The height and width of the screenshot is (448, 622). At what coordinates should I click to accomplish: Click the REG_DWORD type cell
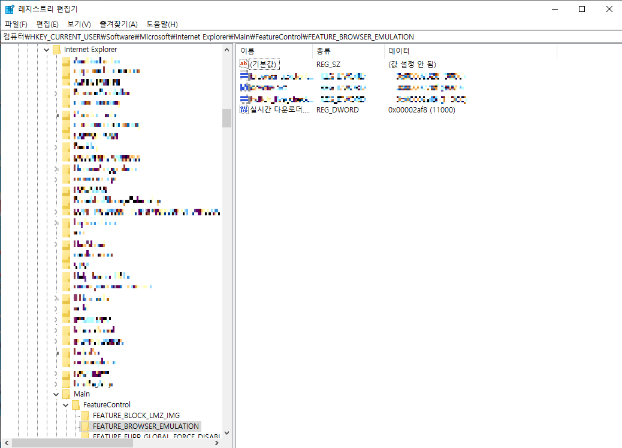tap(337, 109)
